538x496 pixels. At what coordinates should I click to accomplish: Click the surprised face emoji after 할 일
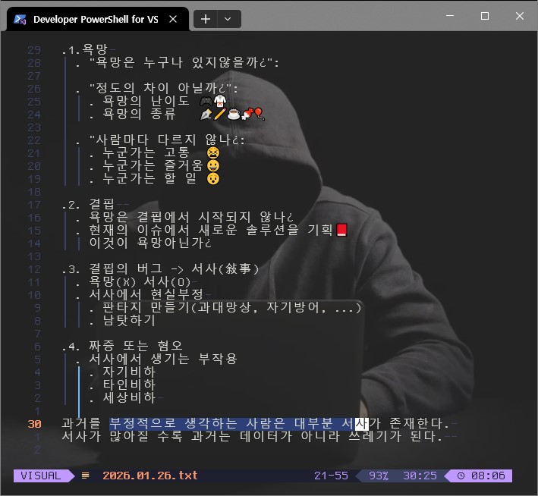coord(213,178)
